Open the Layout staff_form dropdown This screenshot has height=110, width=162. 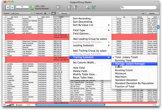pos(21,13)
